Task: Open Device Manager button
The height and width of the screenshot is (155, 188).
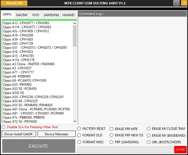Action: click(x=56, y=134)
